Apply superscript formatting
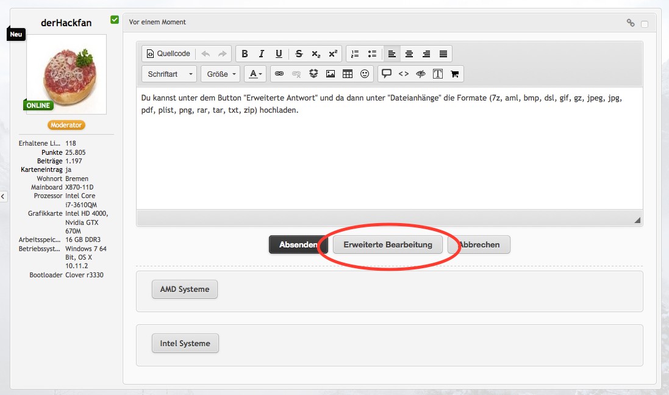The height and width of the screenshot is (395, 669). tap(333, 54)
